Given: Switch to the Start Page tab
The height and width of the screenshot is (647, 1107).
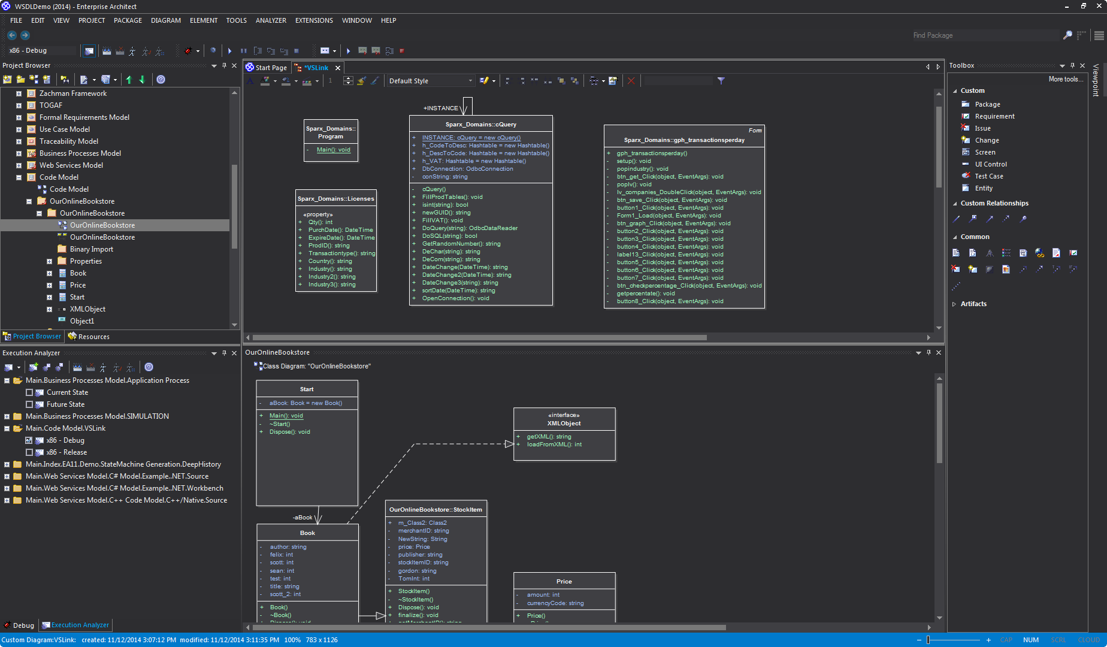Looking at the screenshot, I should click(267, 68).
